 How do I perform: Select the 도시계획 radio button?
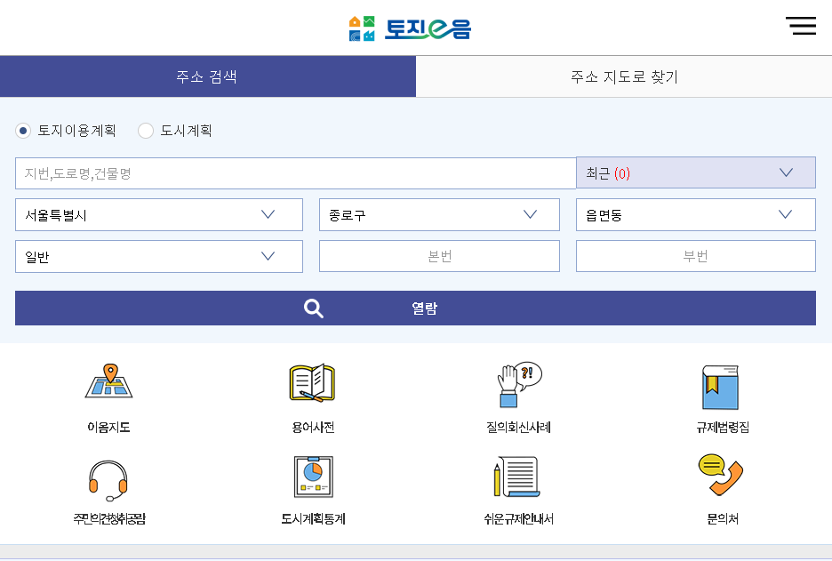tap(145, 131)
